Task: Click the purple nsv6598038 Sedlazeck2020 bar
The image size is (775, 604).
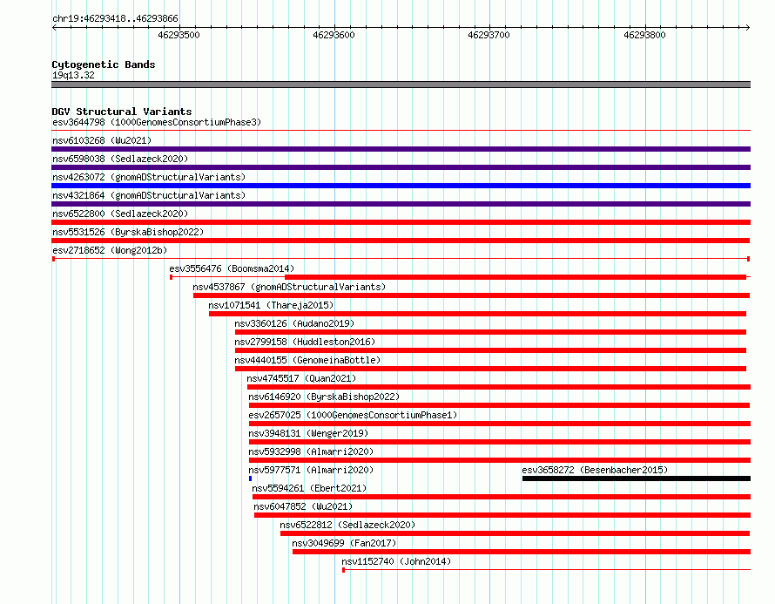Action: (401, 167)
